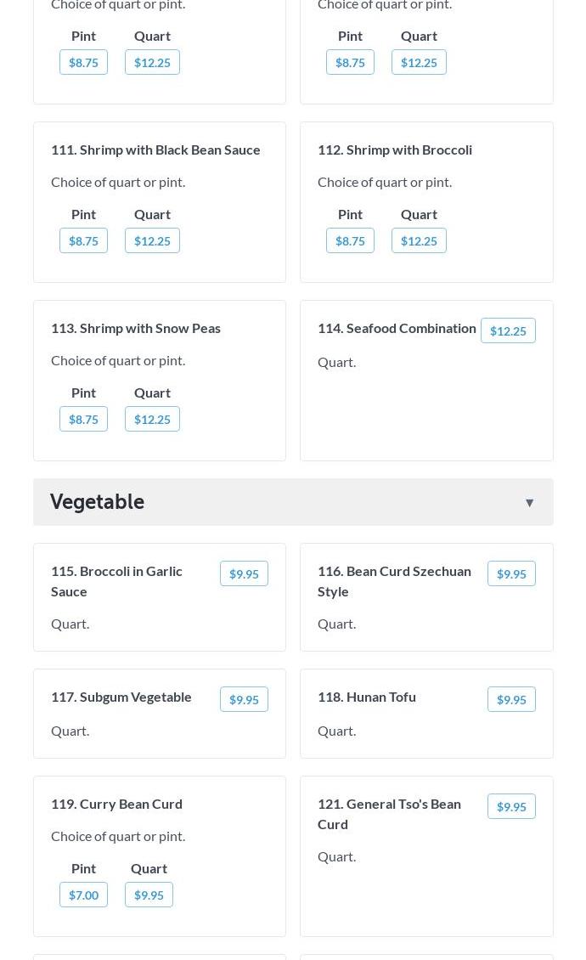
Task: Add General Tso's Bean Curd for $9.95
Action: [x=511, y=807]
